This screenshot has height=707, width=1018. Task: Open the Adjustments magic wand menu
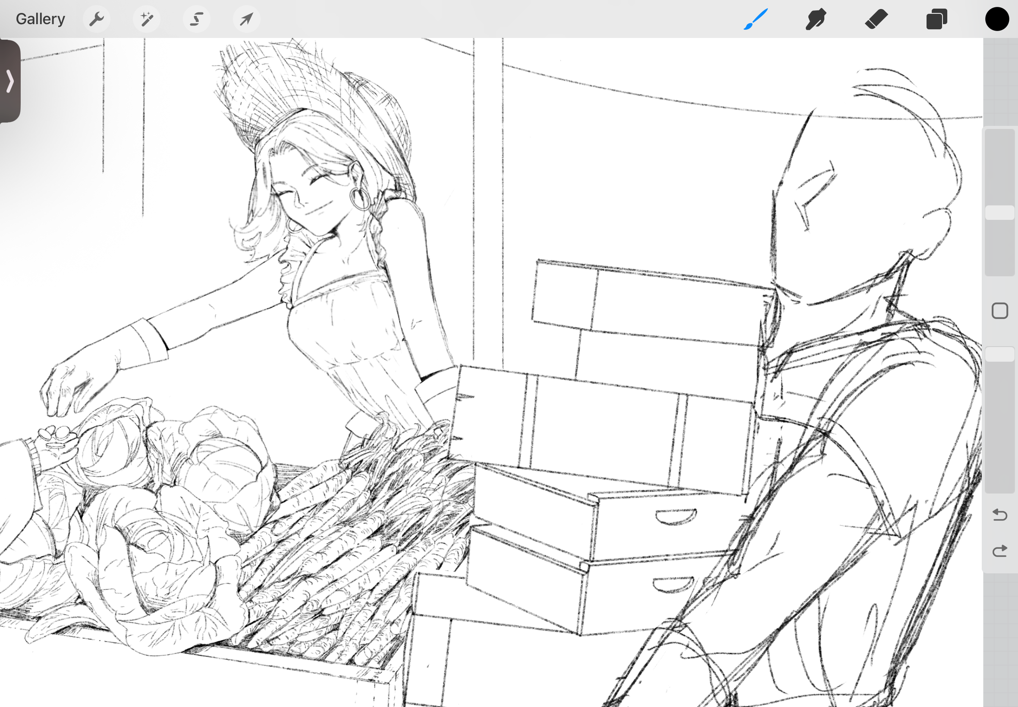(147, 19)
